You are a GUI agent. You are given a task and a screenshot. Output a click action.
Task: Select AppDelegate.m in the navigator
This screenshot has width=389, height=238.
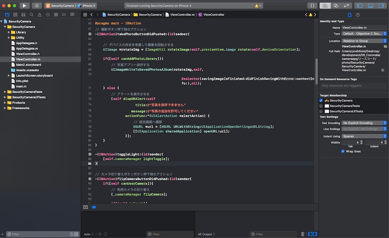(x=27, y=49)
